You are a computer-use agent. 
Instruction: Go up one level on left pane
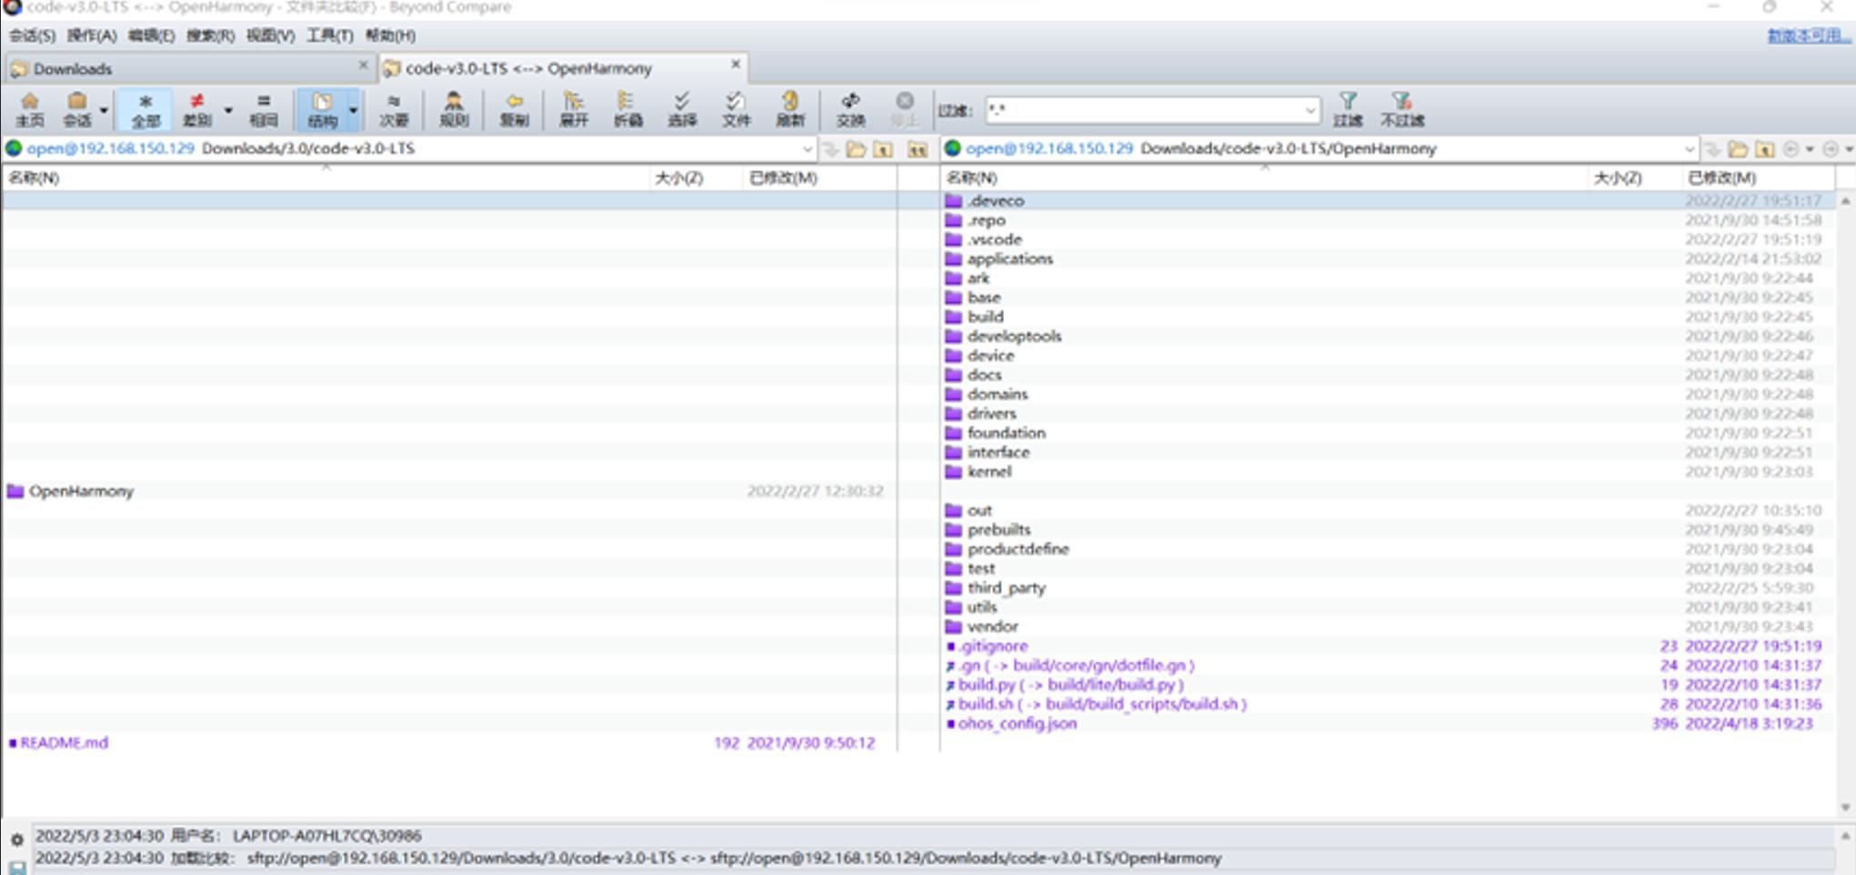point(883,149)
